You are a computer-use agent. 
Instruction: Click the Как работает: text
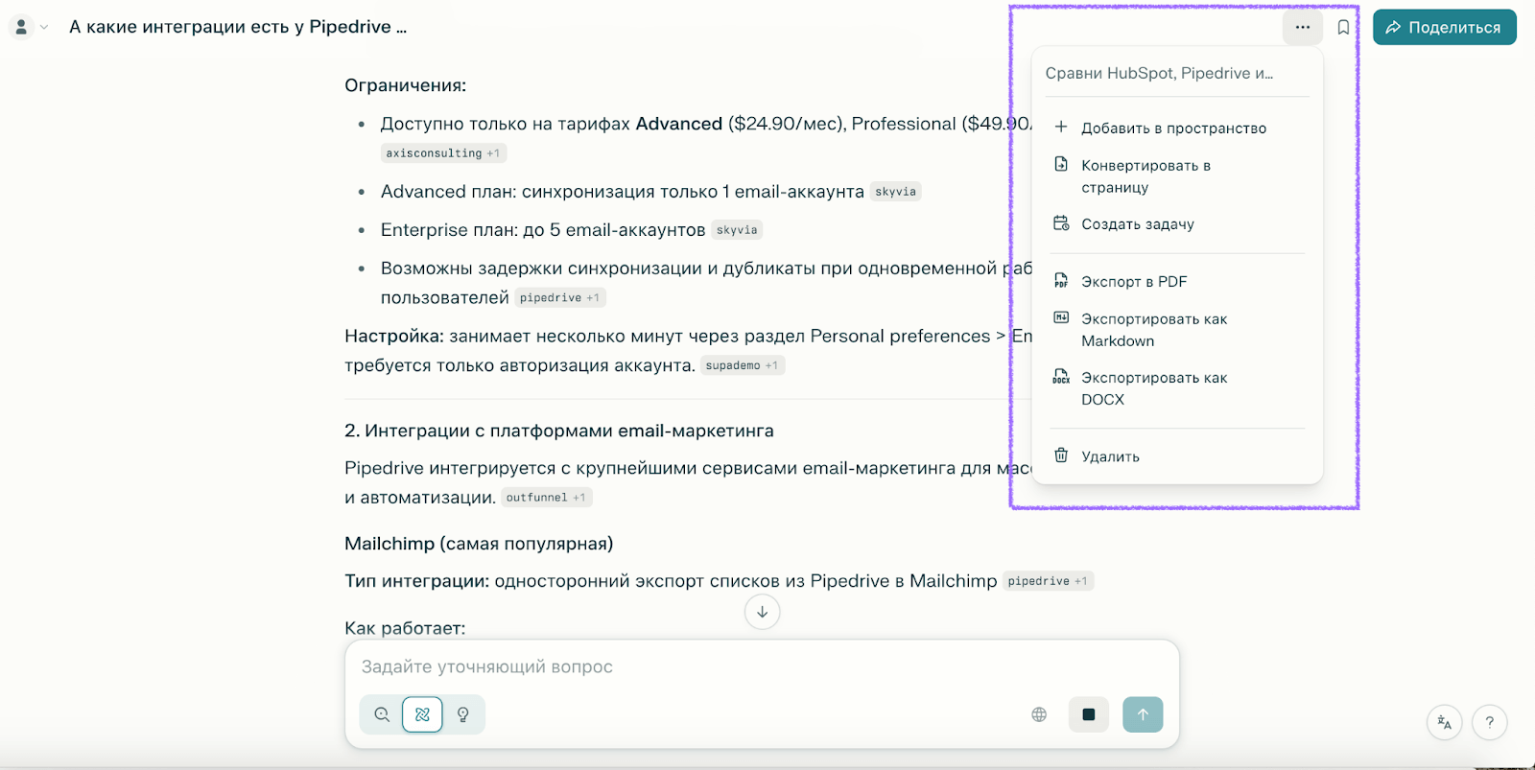pos(405,628)
